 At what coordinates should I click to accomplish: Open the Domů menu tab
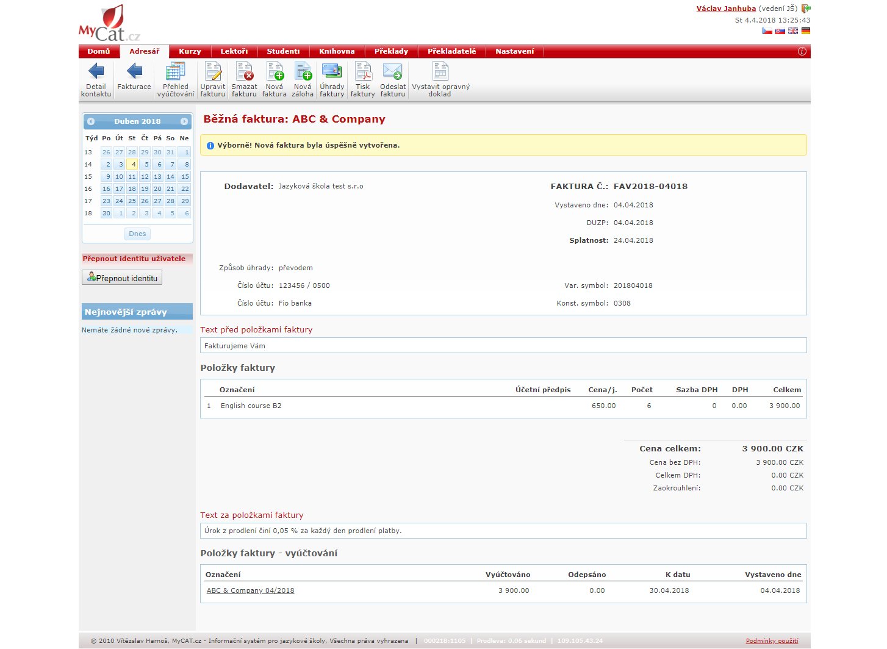[99, 51]
